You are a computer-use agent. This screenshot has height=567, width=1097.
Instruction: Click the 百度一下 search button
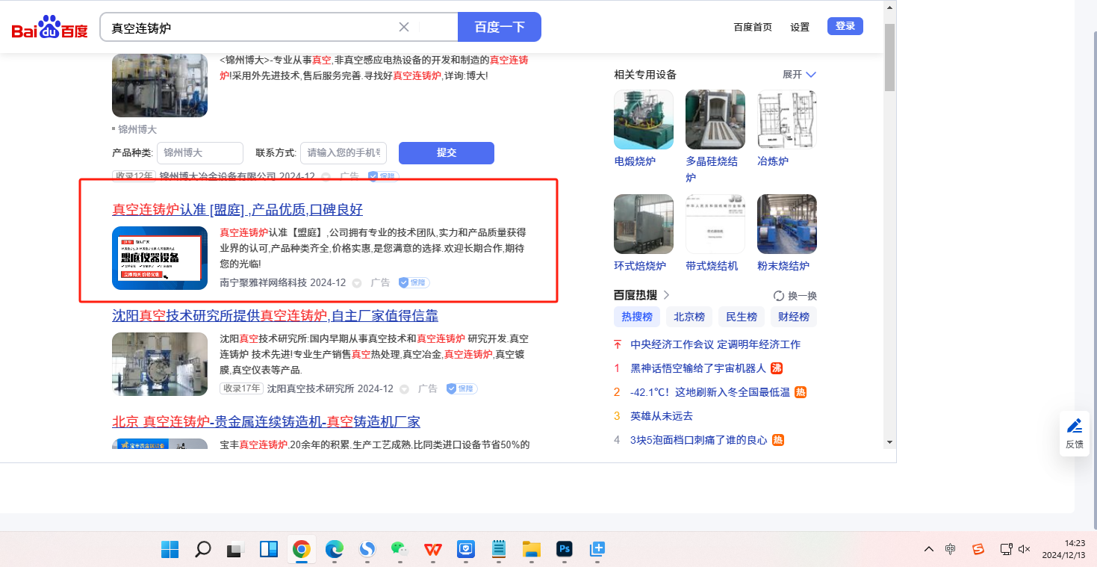pos(499,27)
